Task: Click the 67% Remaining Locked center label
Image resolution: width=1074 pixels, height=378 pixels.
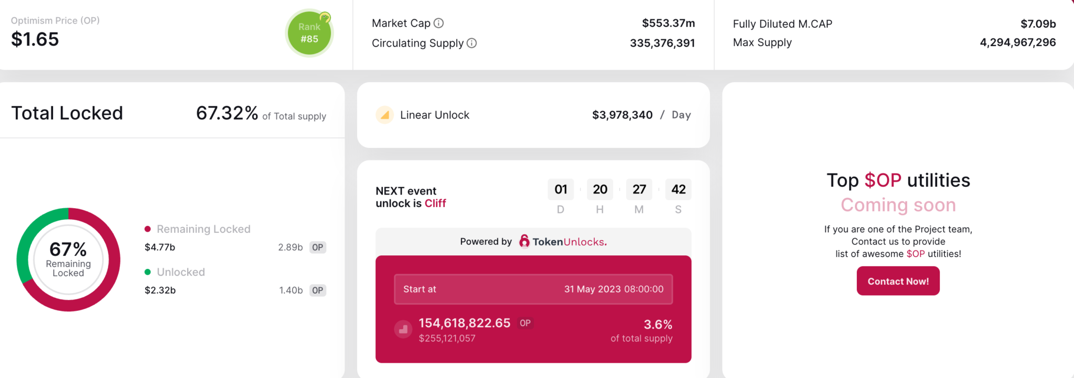Action: pyautogui.click(x=68, y=258)
